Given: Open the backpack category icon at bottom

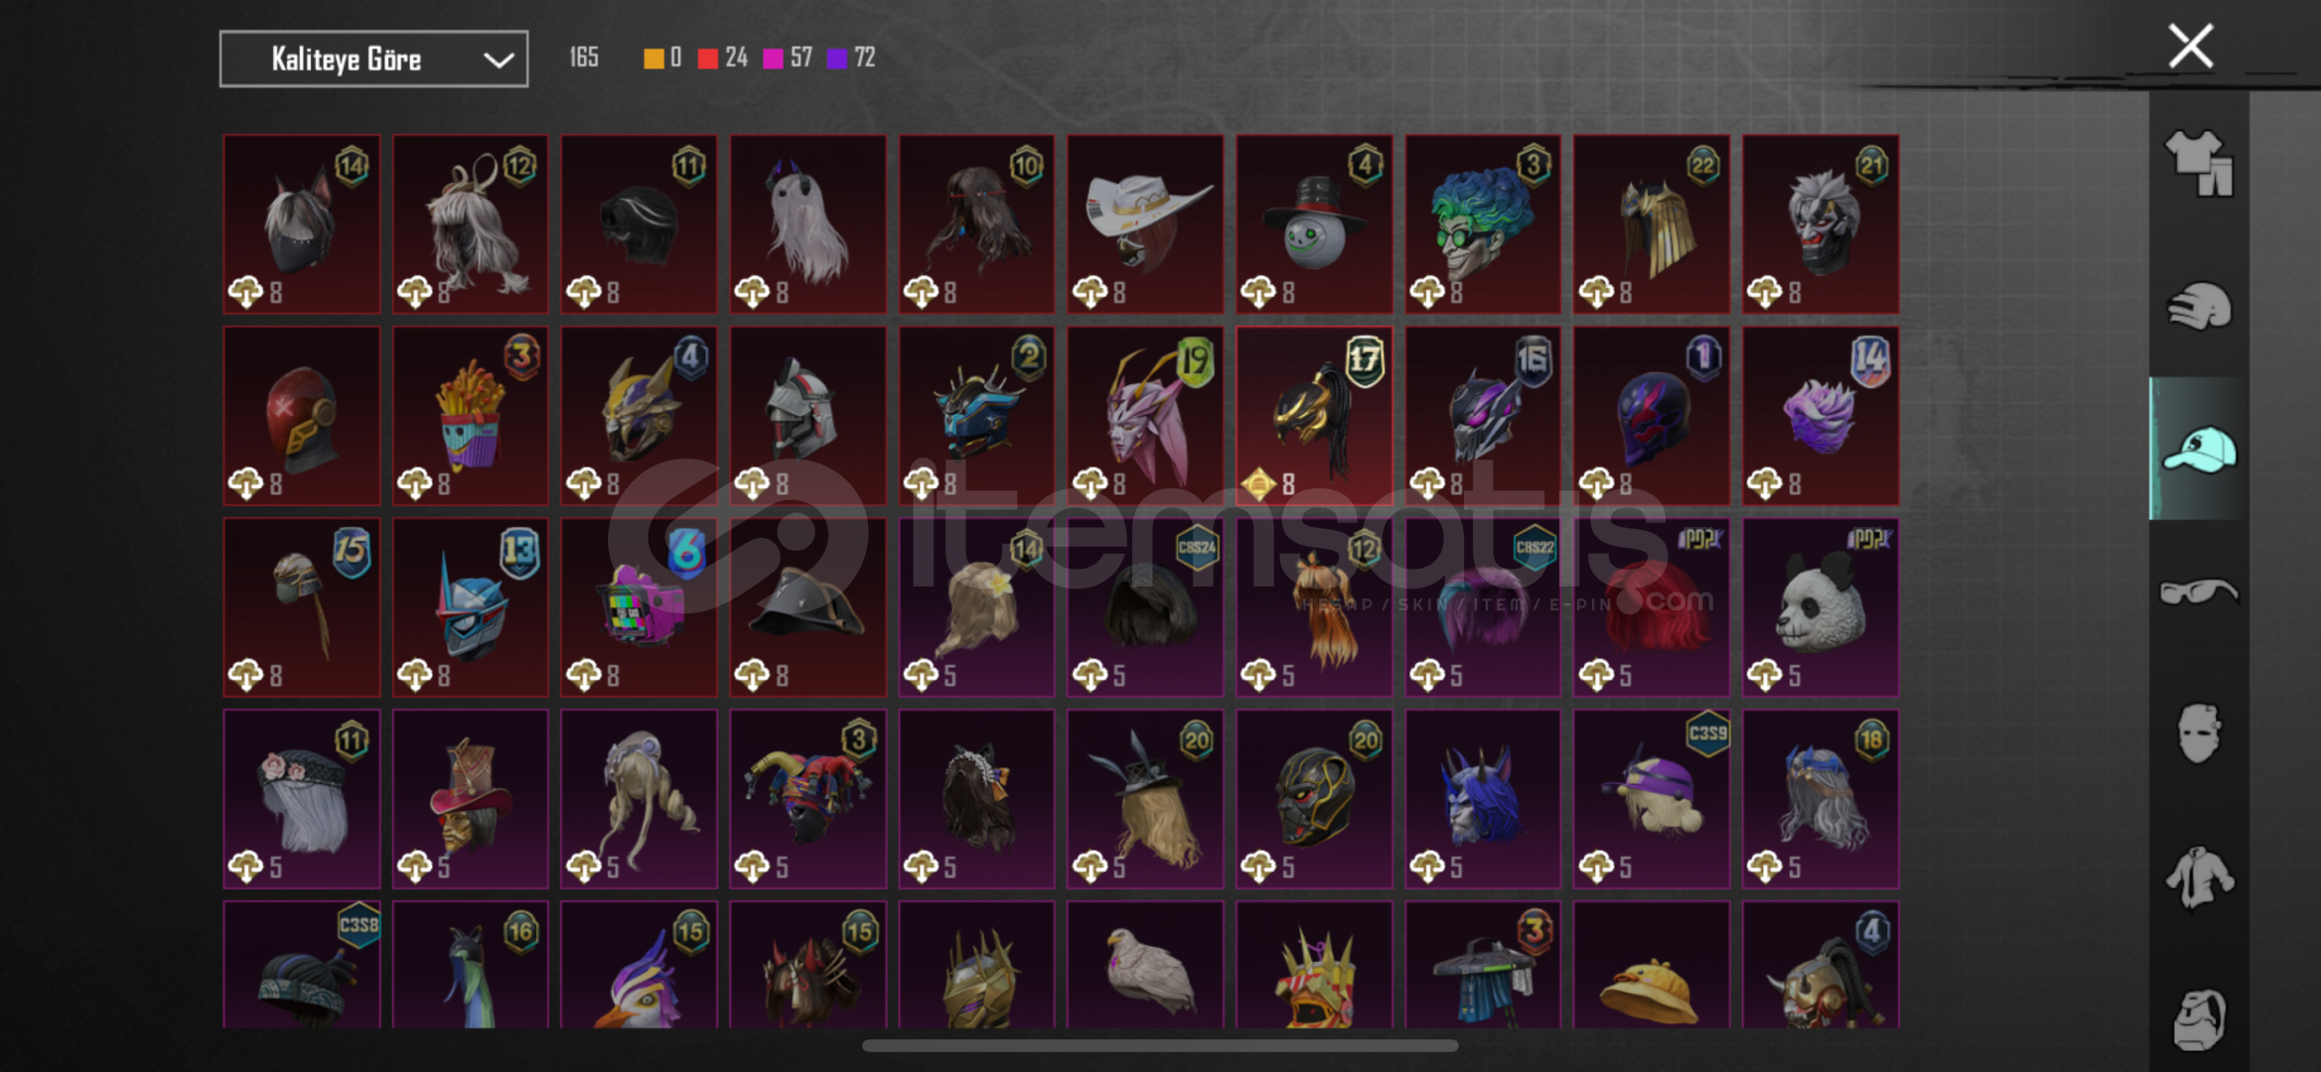Looking at the screenshot, I should click(2199, 1019).
